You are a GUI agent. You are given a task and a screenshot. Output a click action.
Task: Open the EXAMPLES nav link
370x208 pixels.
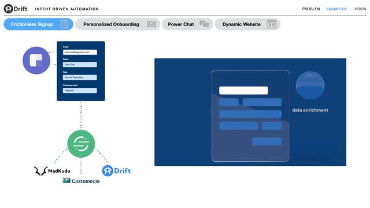tap(336, 9)
